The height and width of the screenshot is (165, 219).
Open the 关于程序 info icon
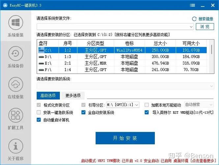[x=15, y=146]
